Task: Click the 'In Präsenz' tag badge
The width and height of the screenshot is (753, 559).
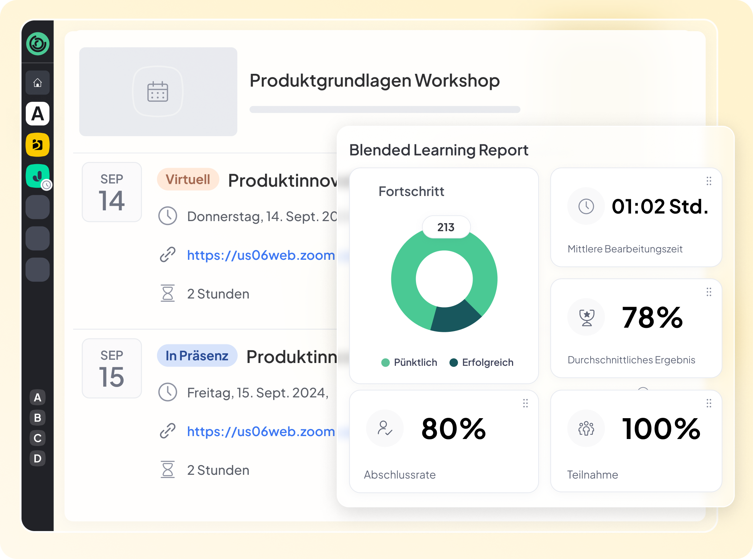Action: click(197, 355)
